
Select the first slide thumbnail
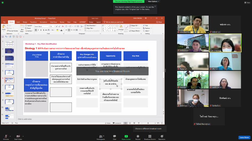tap(9, 43)
